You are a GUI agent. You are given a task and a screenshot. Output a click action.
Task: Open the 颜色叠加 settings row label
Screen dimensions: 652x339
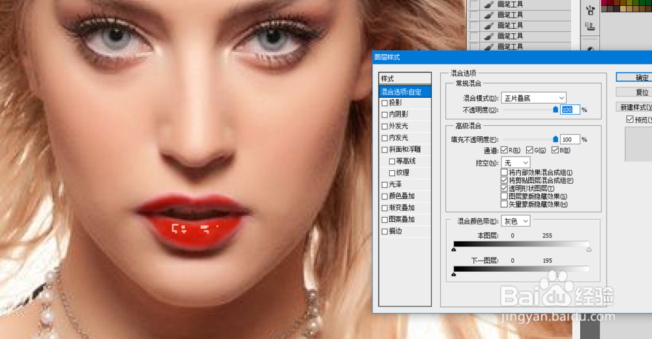402,196
